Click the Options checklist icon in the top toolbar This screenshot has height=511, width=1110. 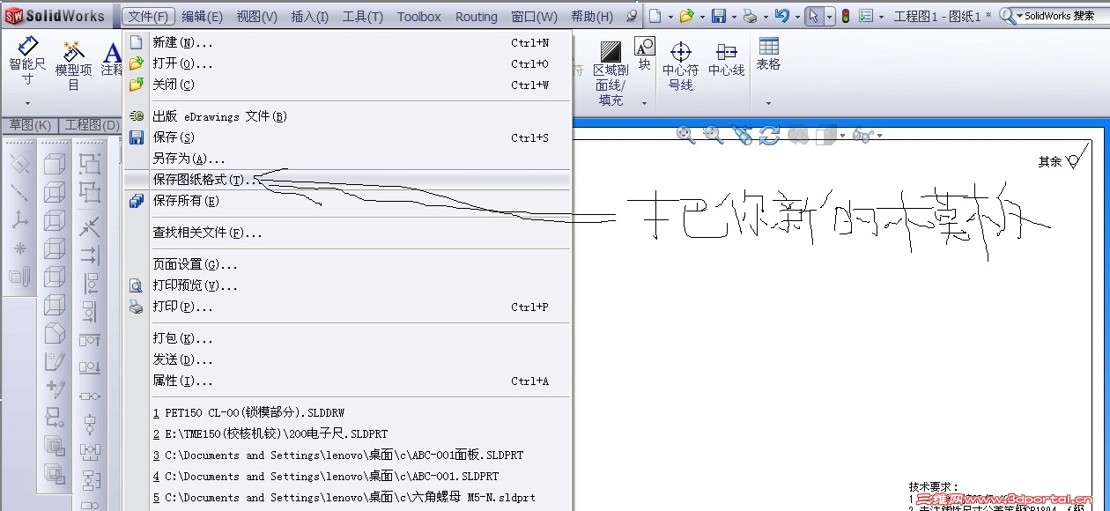coord(866,16)
